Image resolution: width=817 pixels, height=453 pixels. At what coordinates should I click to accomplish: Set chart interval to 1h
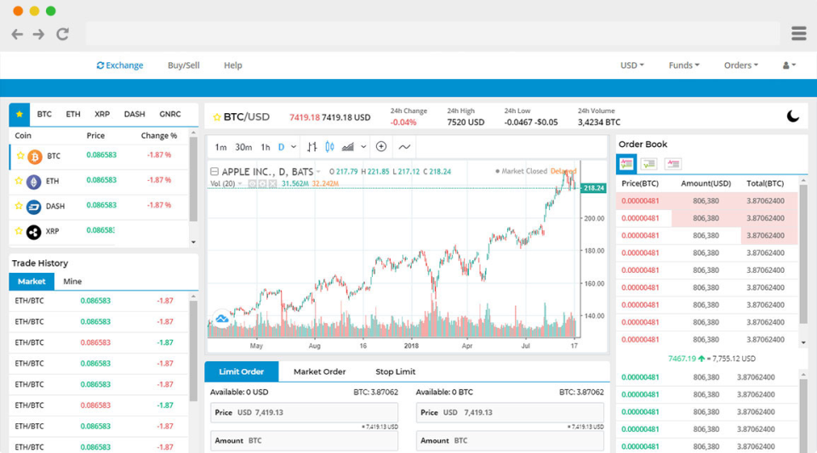266,147
